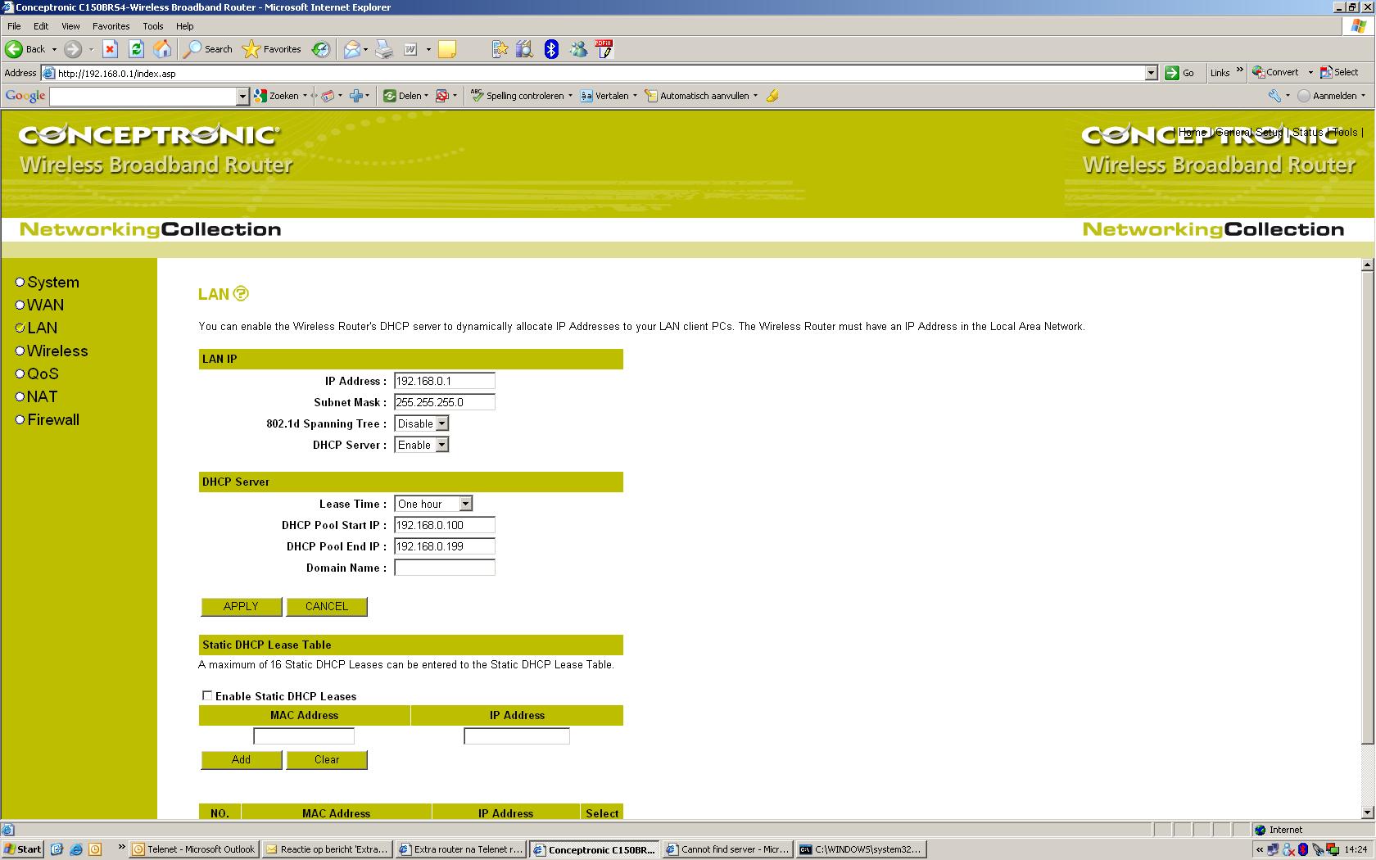Click the Google toolbar highlighter icon

pos(772,96)
